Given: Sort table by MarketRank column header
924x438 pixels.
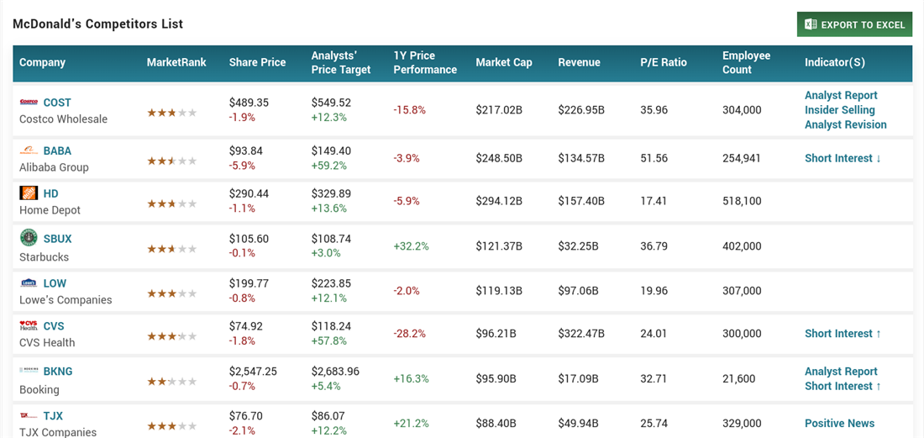Looking at the screenshot, I should pos(176,62).
